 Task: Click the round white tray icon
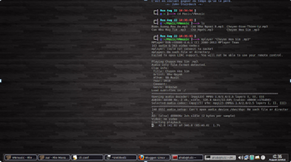click(x=263, y=157)
